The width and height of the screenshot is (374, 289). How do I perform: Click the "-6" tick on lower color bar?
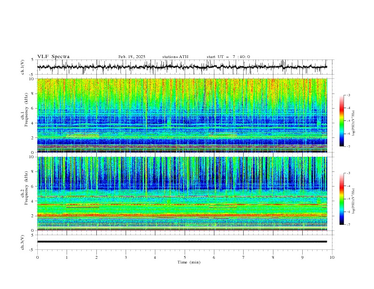pos(348,212)
